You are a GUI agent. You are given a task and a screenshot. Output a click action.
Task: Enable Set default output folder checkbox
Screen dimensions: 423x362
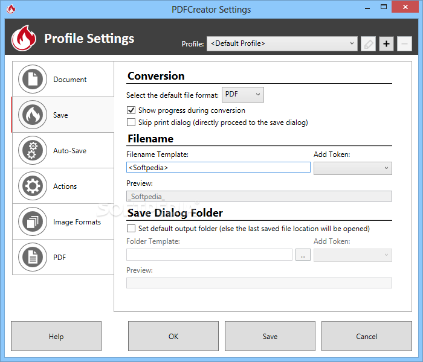[131, 229]
